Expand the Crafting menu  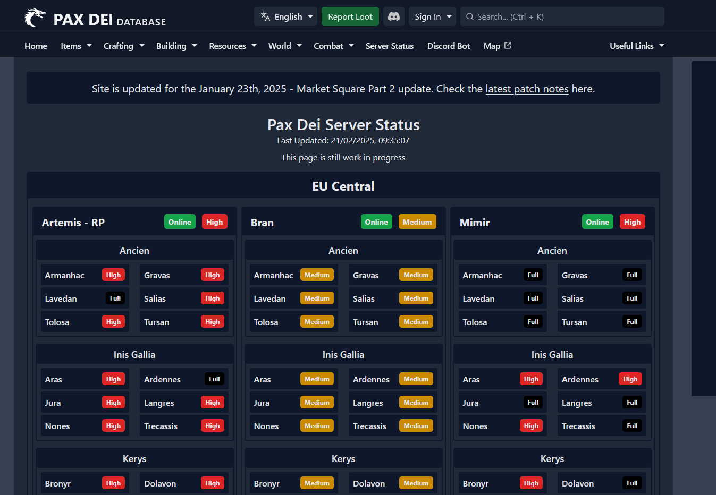pyautogui.click(x=124, y=46)
